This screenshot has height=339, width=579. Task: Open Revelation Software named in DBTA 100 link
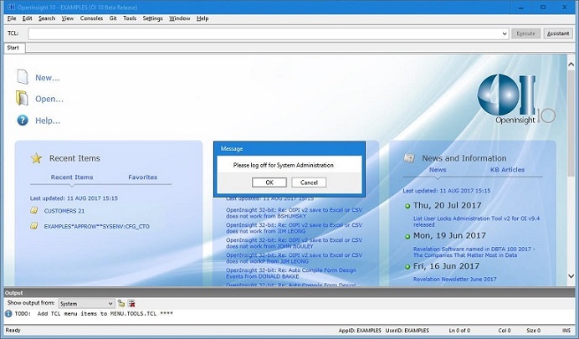coord(474,252)
